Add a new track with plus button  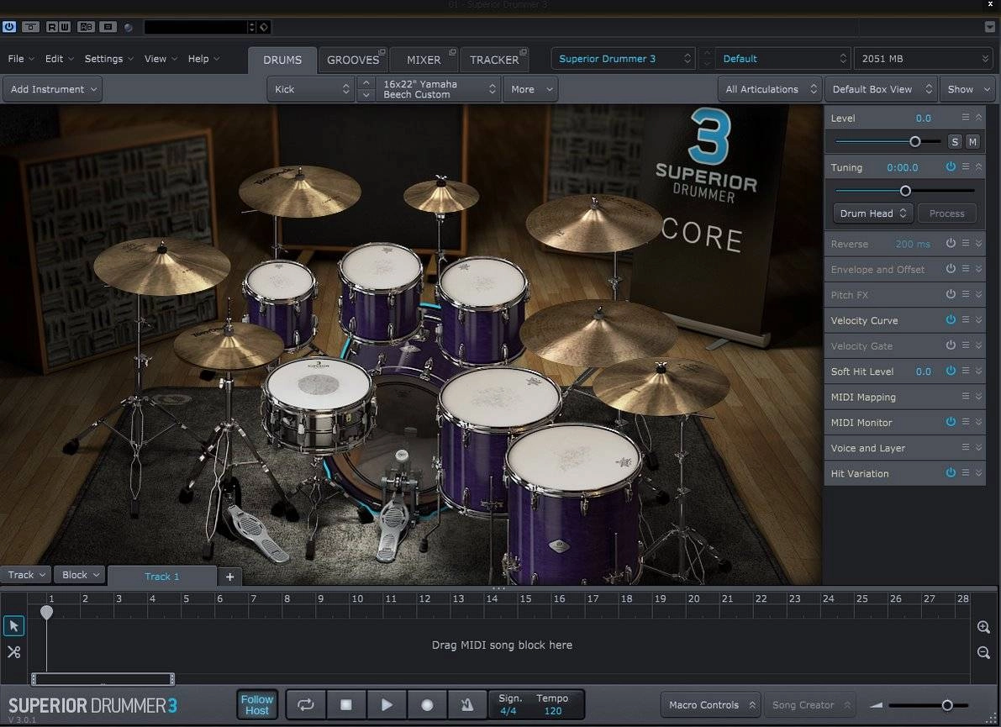click(229, 577)
